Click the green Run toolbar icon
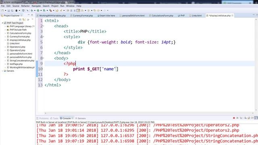Viewport: 258px width, 145px height. 38,10
